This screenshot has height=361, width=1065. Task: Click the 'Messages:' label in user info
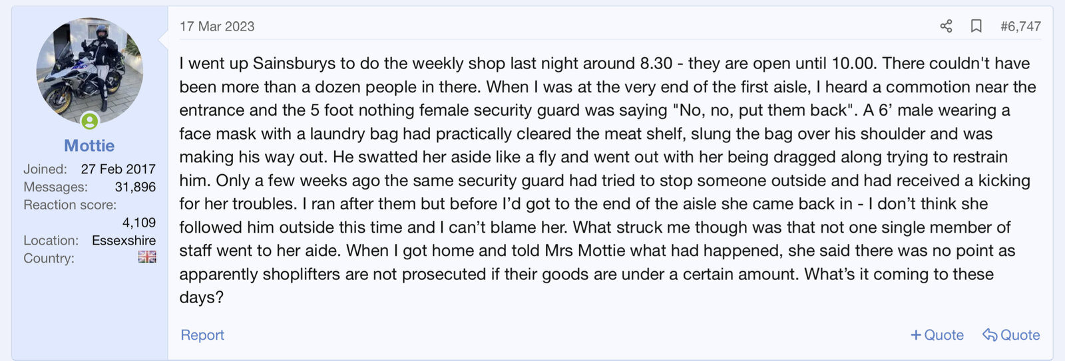point(55,187)
